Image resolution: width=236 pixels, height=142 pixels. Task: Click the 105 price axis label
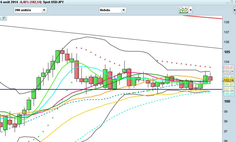(x=227, y=52)
